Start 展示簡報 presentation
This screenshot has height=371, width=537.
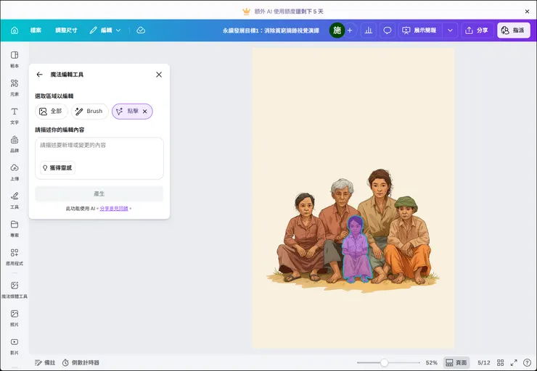click(420, 30)
